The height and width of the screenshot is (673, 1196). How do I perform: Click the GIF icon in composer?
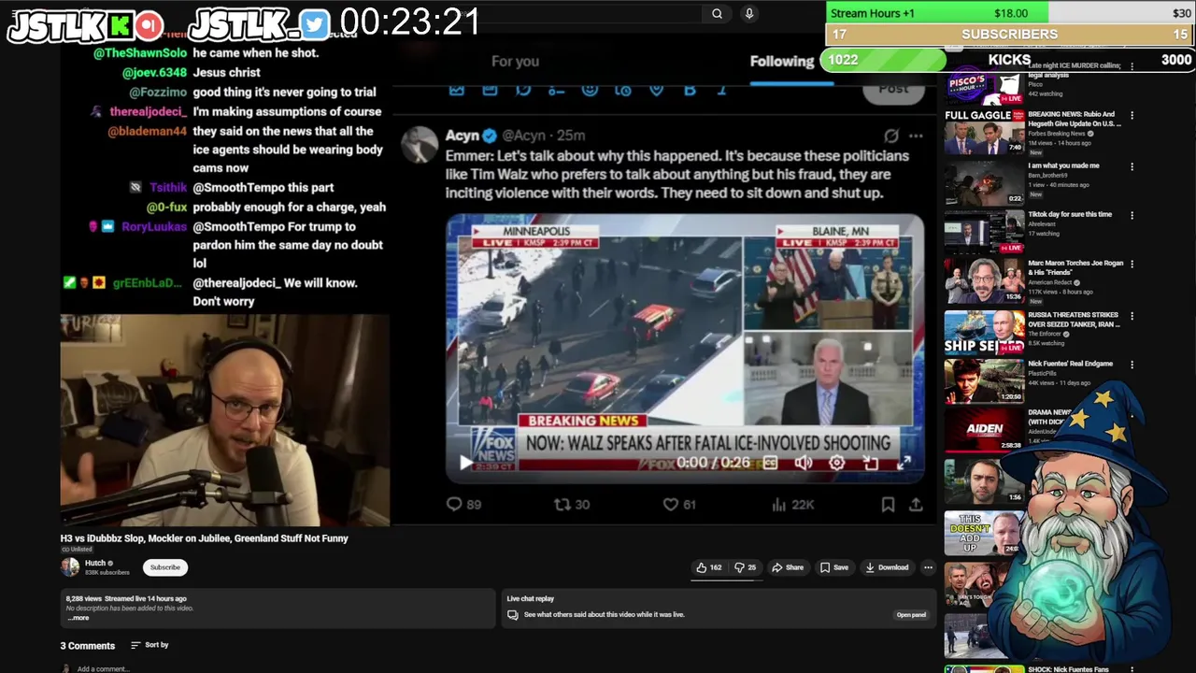[490, 90]
